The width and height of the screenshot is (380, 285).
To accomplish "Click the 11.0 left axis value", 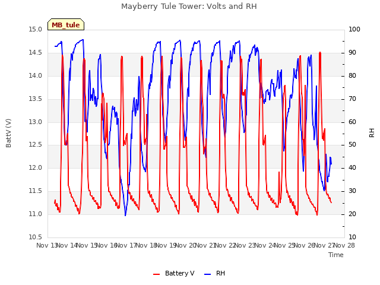I will (35, 214).
